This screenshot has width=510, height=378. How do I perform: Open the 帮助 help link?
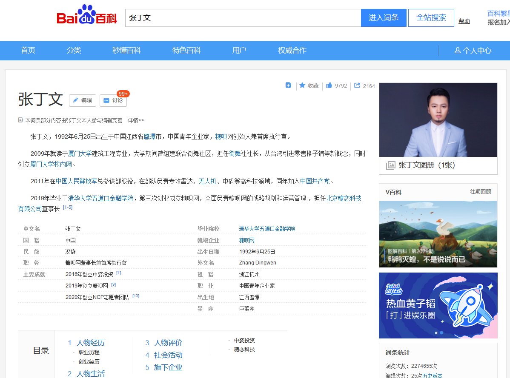464,21
